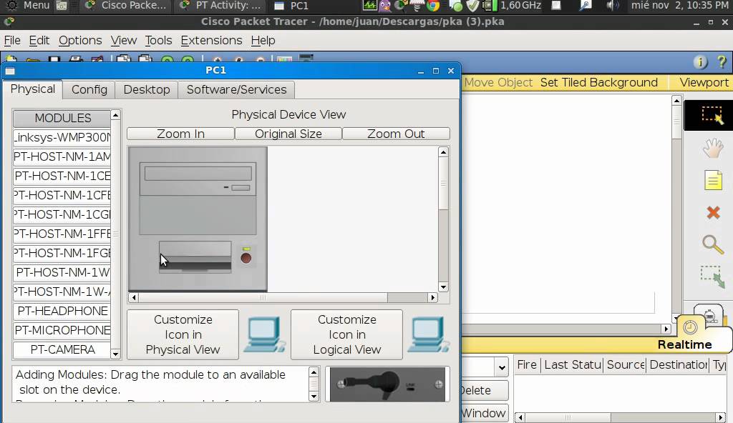
Task: Open the Extensions menu
Action: click(x=211, y=41)
